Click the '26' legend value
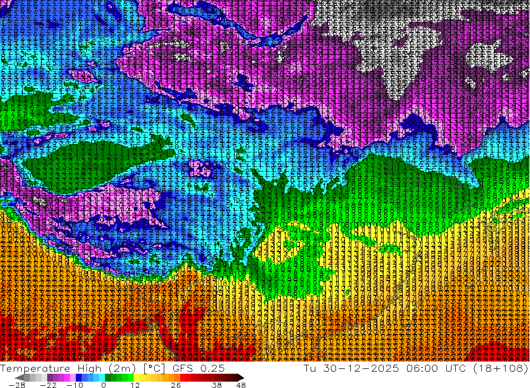Image resolution: width=530 pixels, height=388 pixels. click(176, 385)
